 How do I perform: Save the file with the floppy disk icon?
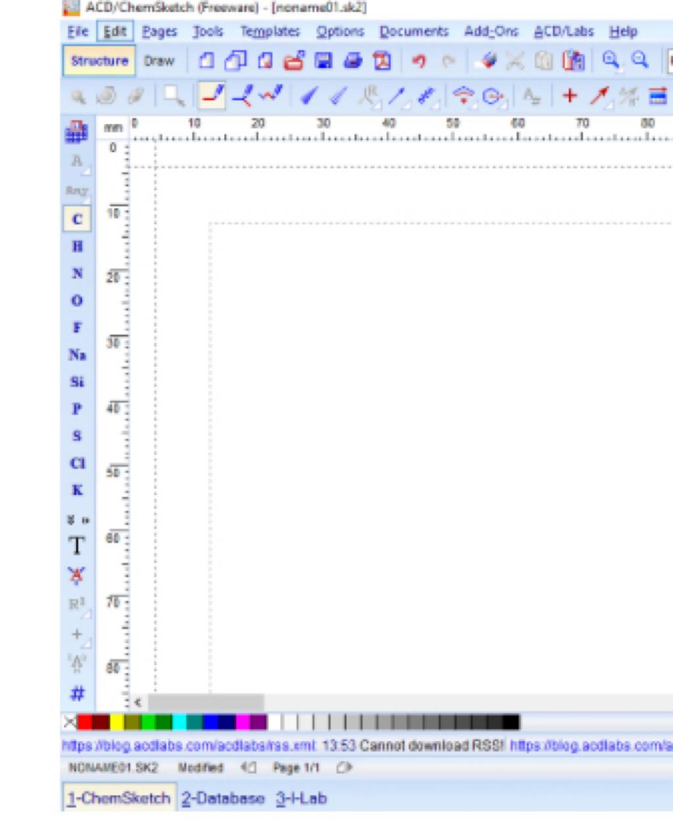point(323,61)
